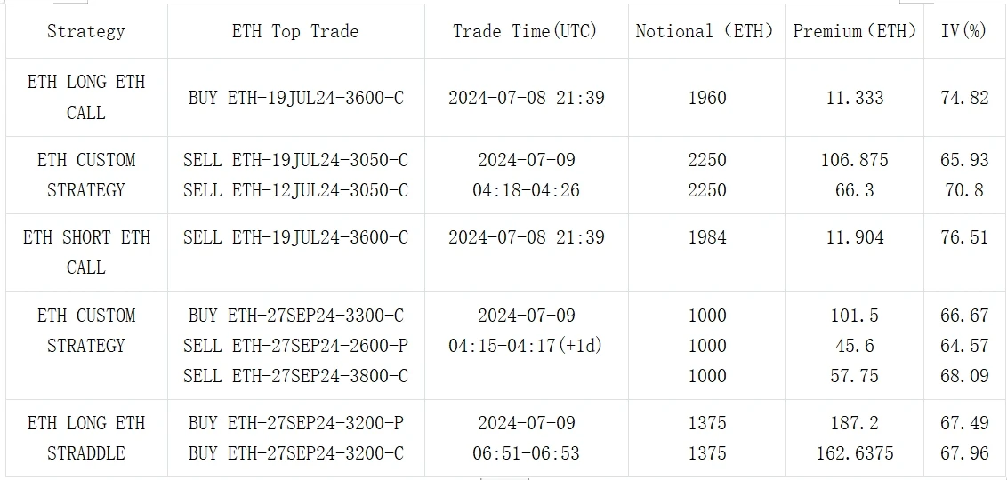1007x480 pixels.
Task: Click the SELL ETH-12JUL24-3050-C trade entry
Action: (295, 190)
